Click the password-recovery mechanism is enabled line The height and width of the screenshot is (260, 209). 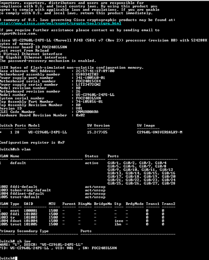coord(48,61)
